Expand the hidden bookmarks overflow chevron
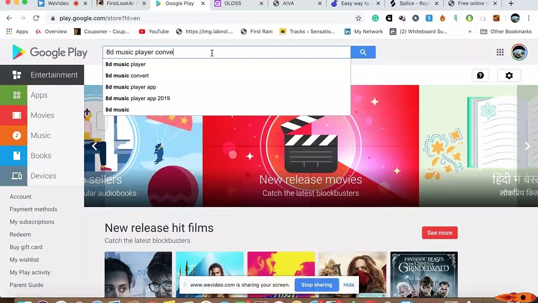The image size is (538, 303). tap(469, 32)
